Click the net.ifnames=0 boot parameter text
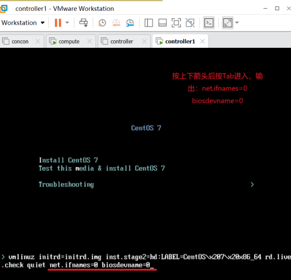Image resolution: width=291 pixels, height=280 pixels. (x=74, y=265)
